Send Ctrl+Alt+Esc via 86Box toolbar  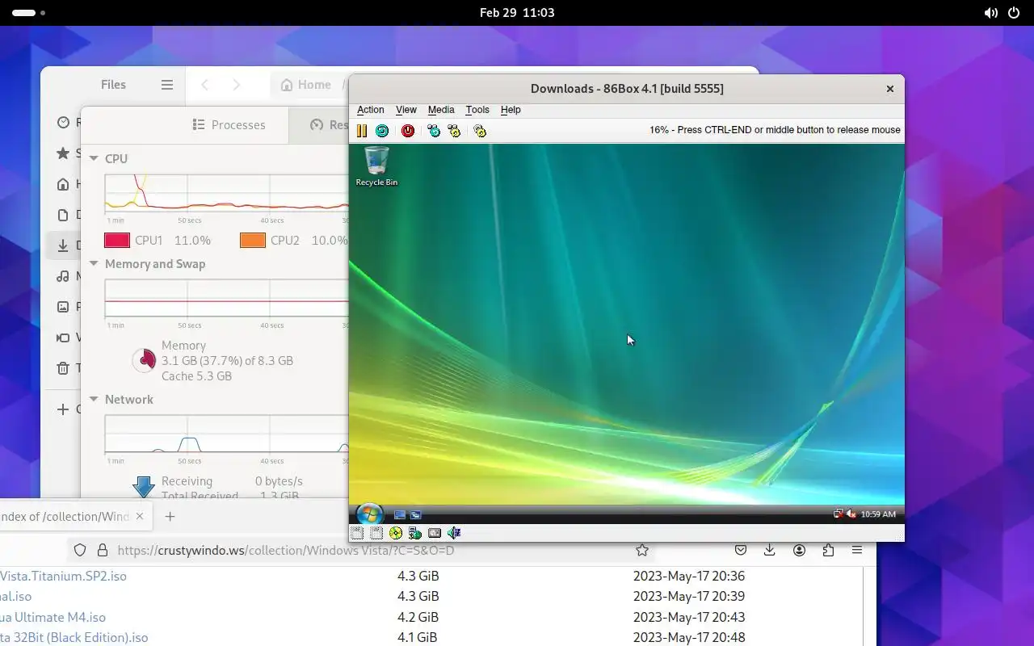[454, 131]
